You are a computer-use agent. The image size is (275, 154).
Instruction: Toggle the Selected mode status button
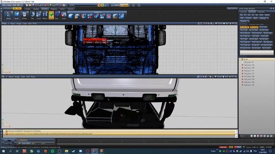tap(223, 147)
